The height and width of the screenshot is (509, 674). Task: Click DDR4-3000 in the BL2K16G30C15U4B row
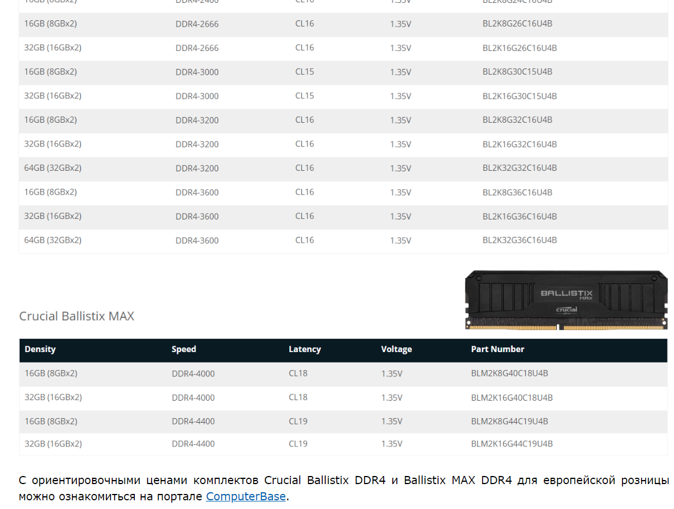(x=197, y=96)
